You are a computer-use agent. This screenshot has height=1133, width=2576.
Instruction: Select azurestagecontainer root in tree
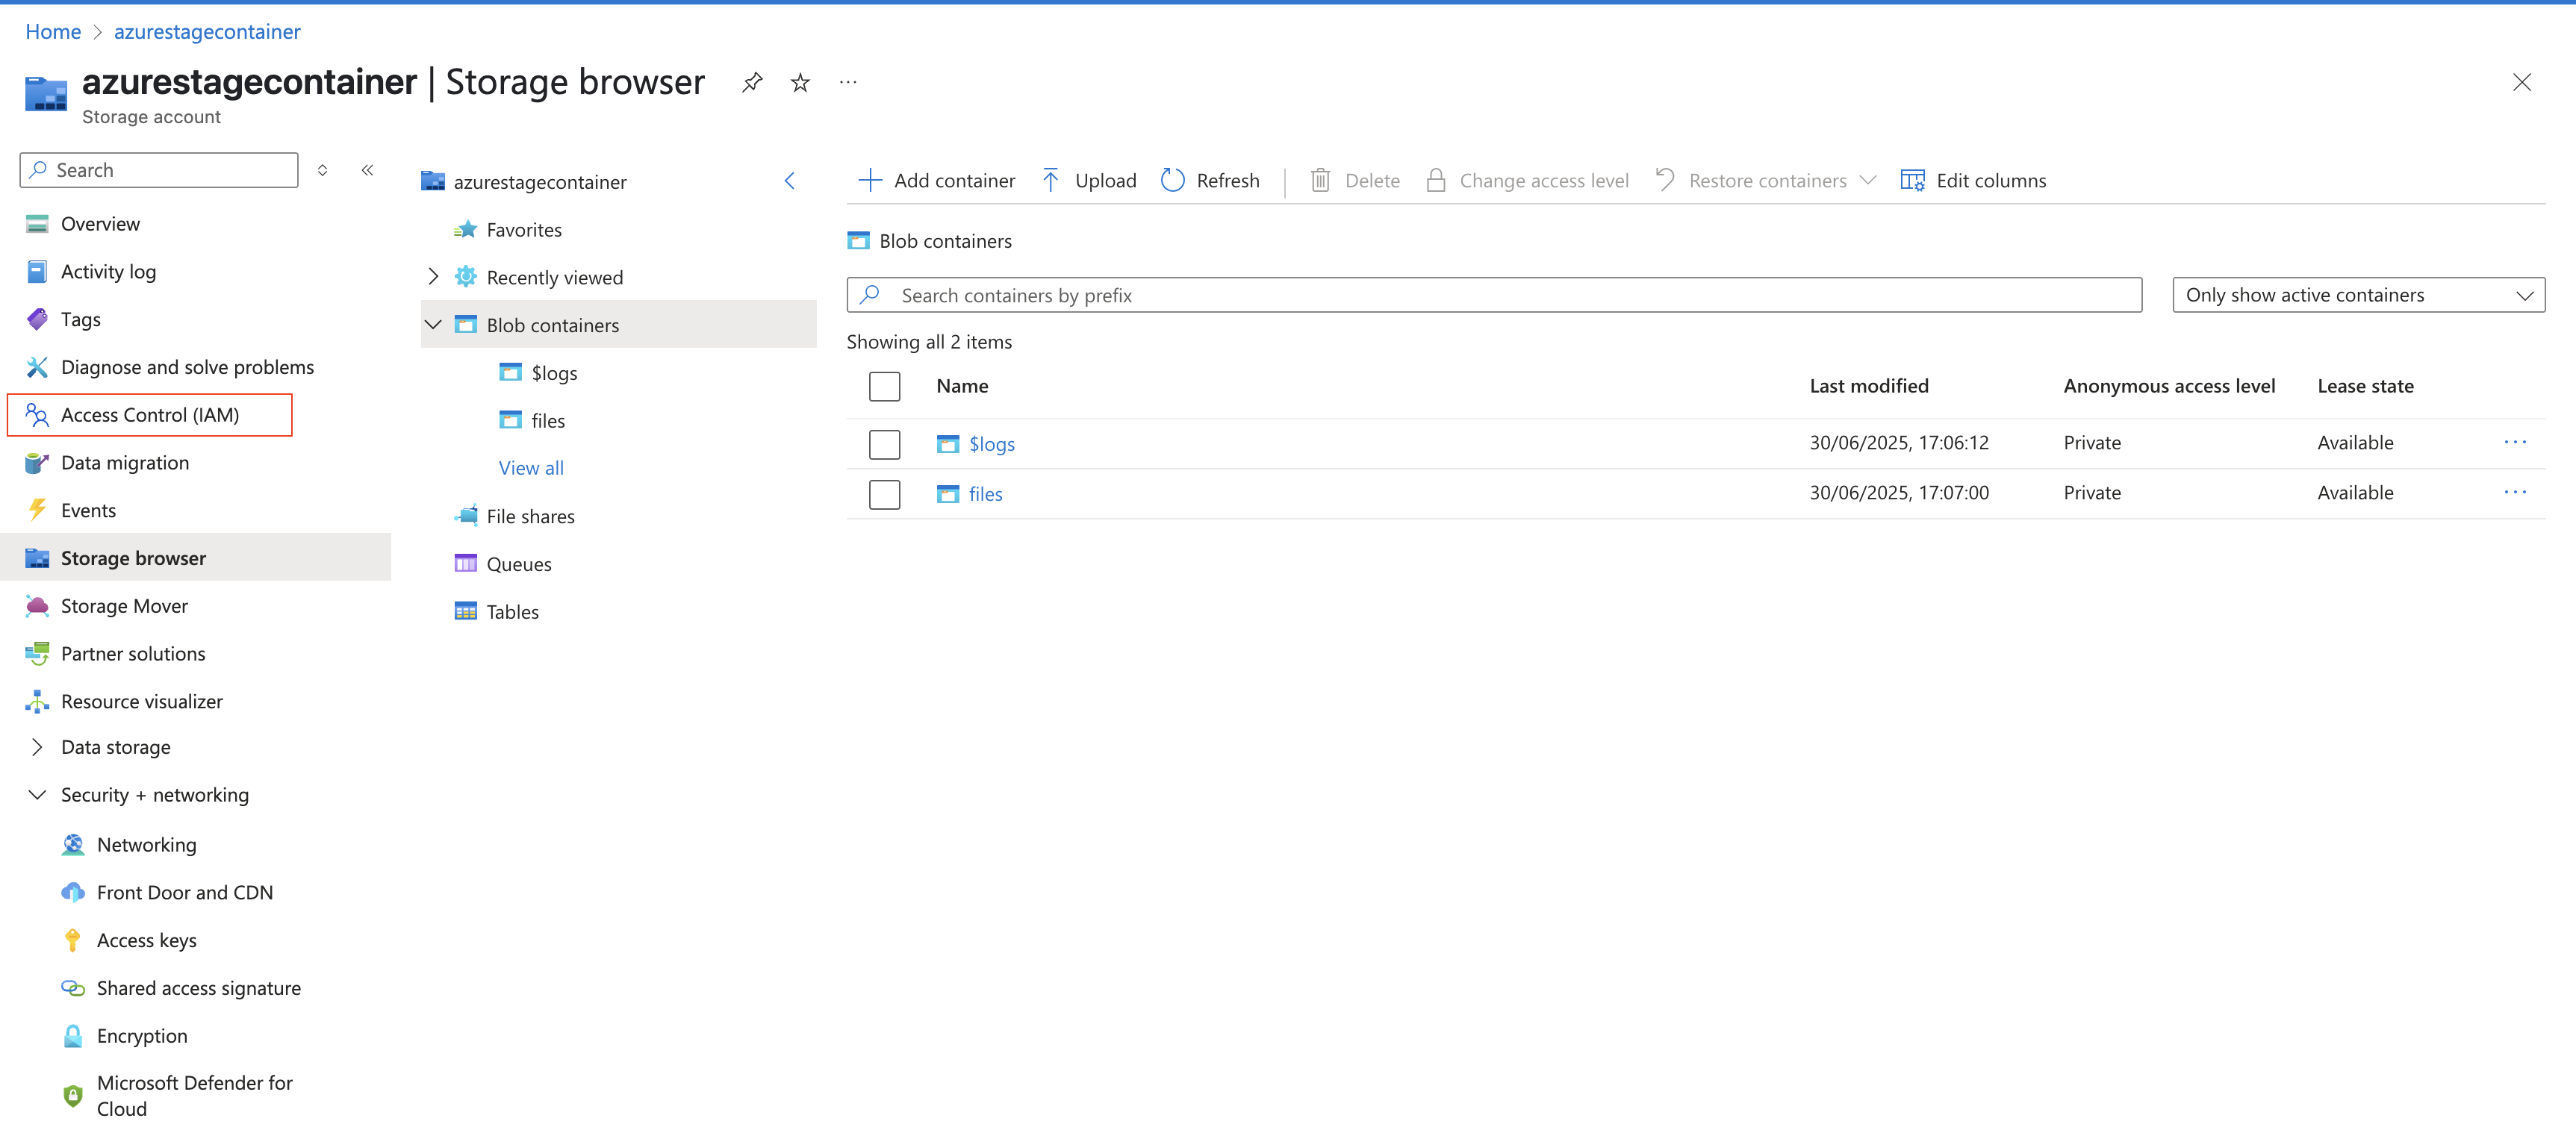(539, 181)
